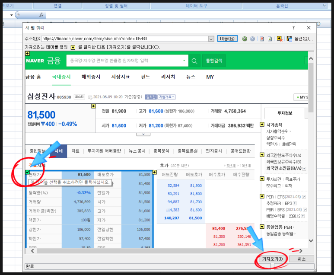The height and width of the screenshot is (275, 334).
Task: Click the help icon beside BPS (2021.03)
Action: pyautogui.click(x=305, y=210)
